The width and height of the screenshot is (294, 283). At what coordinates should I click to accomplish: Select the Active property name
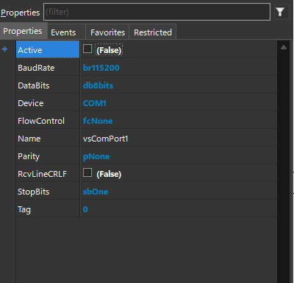coord(48,50)
